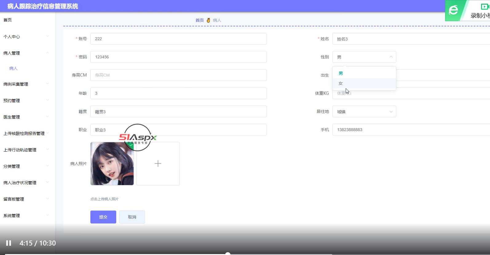This screenshot has height=255, width=490.
Task: Open the 性别 dropdown
Action: point(364,57)
